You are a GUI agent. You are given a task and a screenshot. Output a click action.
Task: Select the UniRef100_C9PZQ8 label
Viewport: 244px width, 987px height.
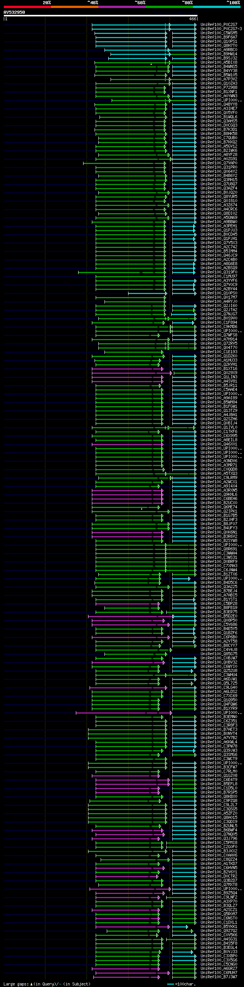click(219, 801)
